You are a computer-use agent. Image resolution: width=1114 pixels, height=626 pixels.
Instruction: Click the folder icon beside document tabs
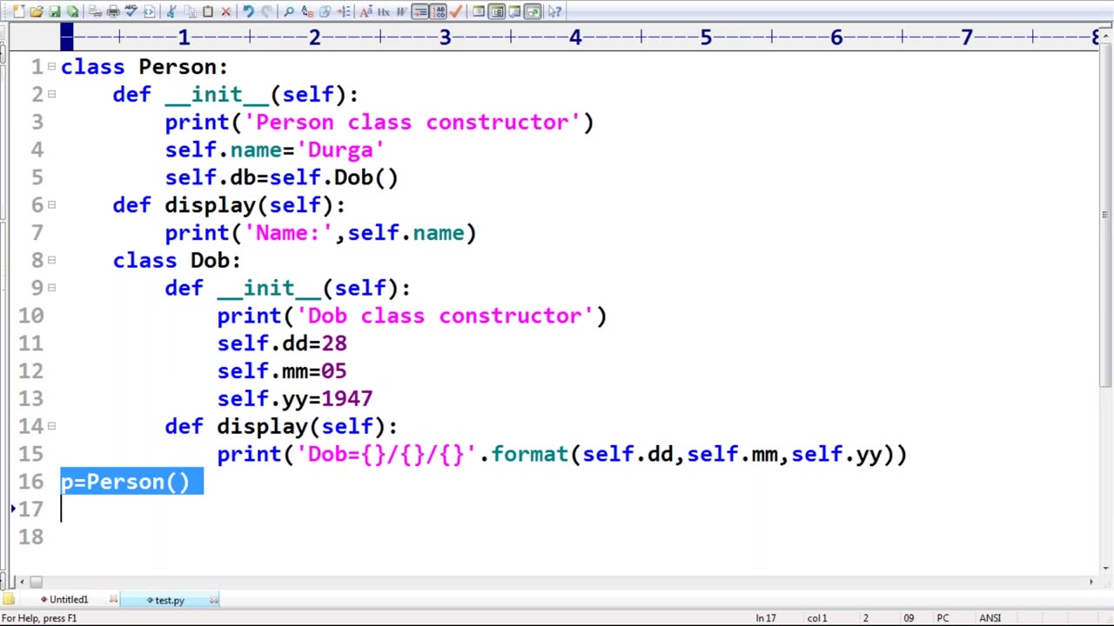coord(9,599)
